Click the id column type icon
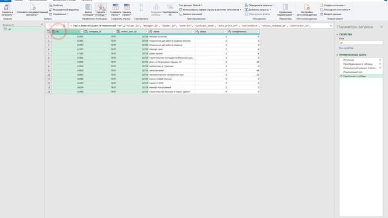The height and width of the screenshot is (218, 388). tap(54, 31)
